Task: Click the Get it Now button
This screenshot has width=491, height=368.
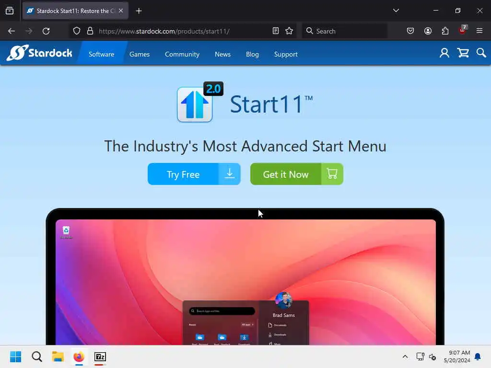Action: coord(296,174)
